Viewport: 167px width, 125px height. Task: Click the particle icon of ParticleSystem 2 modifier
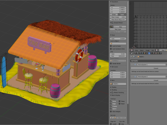coord(135,76)
